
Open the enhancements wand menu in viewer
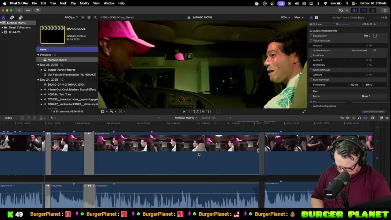(x=113, y=112)
